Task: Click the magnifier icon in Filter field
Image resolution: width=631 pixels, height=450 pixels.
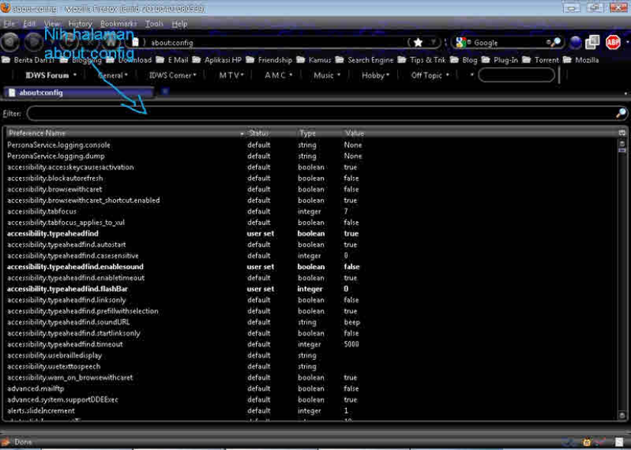Action: tap(621, 114)
